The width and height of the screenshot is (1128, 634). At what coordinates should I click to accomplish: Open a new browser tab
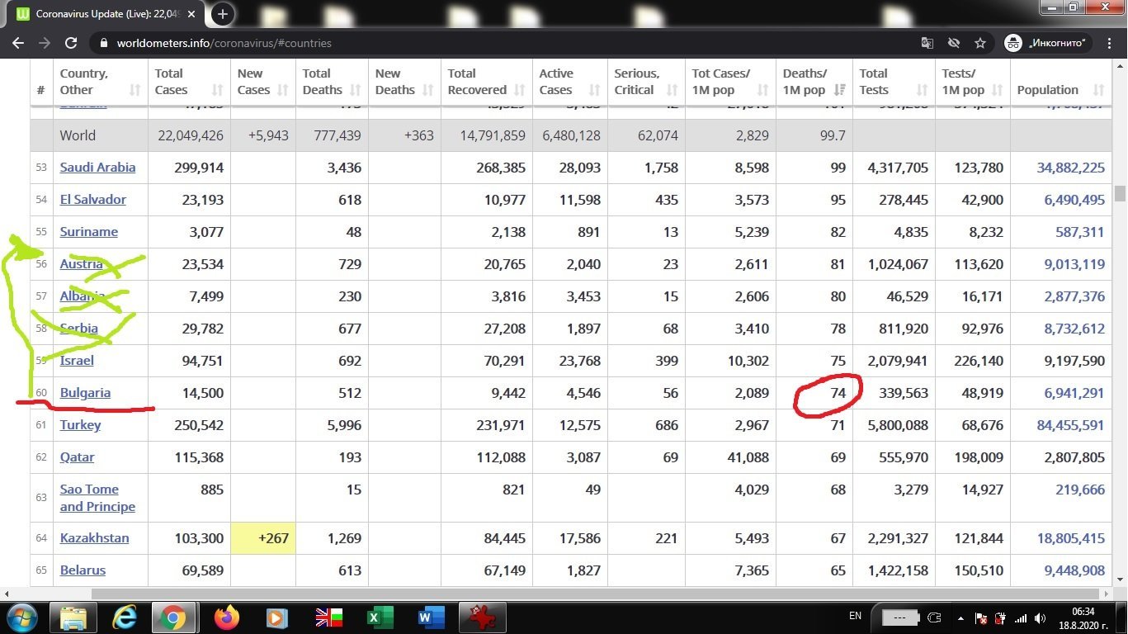[x=222, y=14]
